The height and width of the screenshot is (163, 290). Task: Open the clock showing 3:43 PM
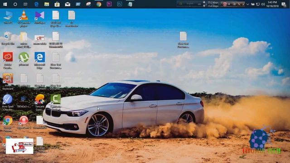[x=272, y=4]
